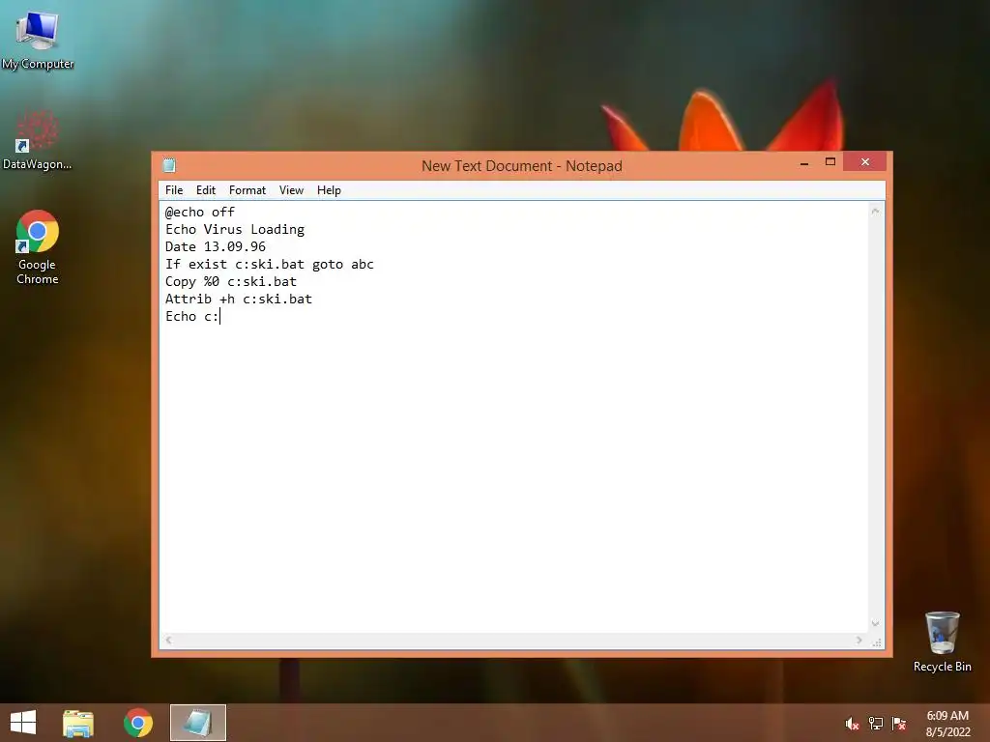Click the 'Echo c:' last line
The image size is (990, 742).
click(x=192, y=316)
